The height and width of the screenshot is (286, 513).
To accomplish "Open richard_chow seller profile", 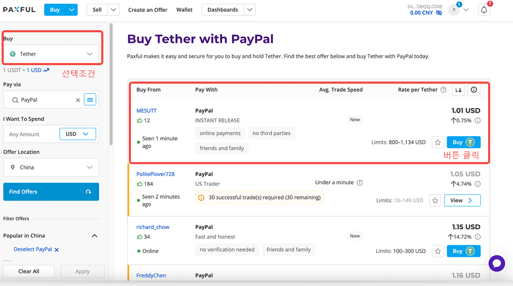I will click(x=153, y=227).
